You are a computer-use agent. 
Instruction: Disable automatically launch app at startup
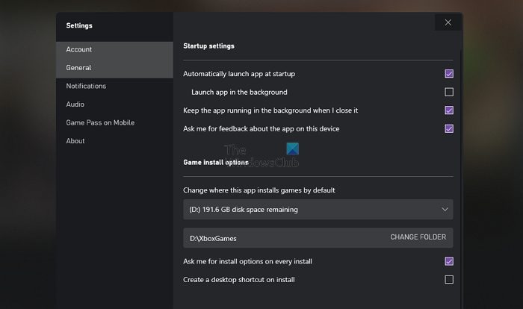pos(449,74)
